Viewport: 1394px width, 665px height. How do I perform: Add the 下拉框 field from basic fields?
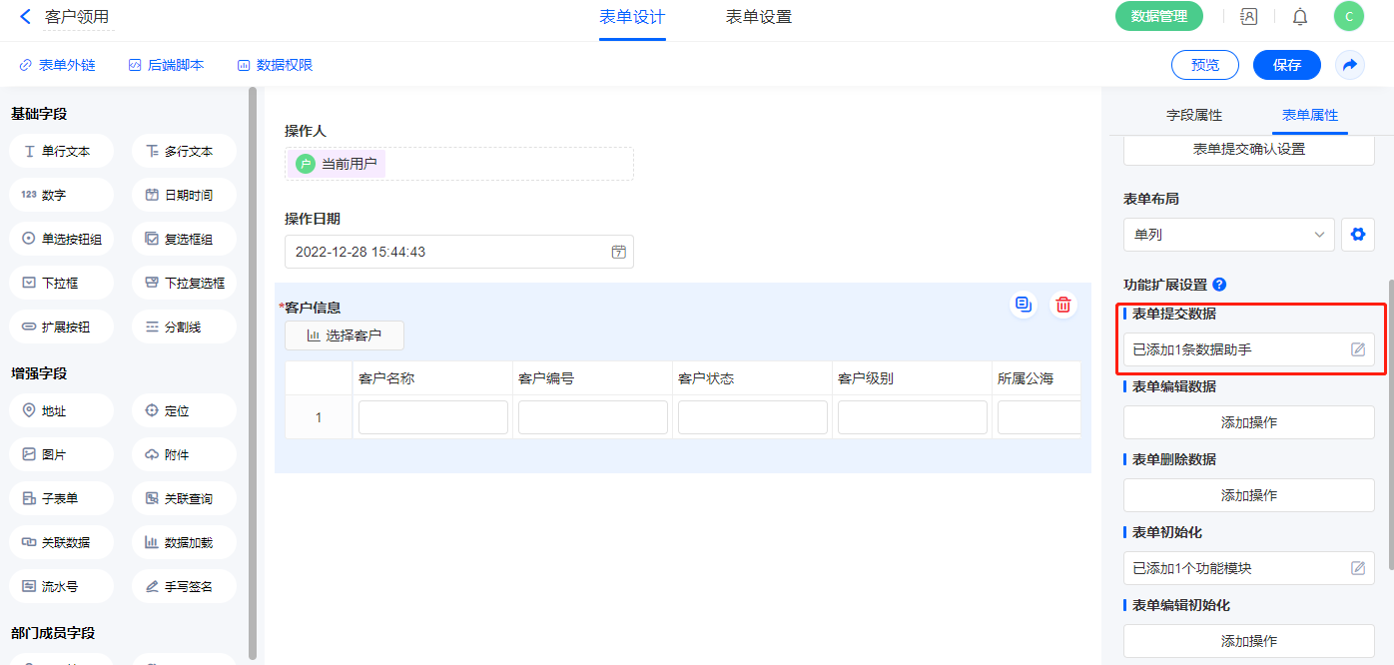click(x=61, y=284)
